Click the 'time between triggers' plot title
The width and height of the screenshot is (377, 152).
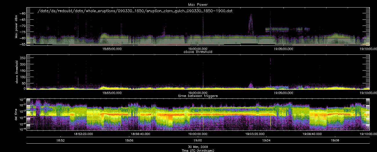click(x=198, y=96)
